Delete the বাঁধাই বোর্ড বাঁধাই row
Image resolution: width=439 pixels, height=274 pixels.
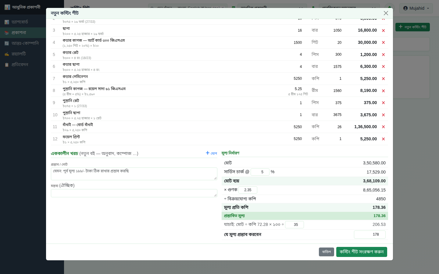(383, 127)
